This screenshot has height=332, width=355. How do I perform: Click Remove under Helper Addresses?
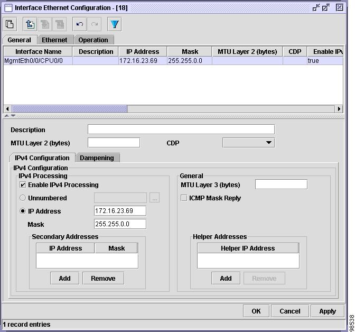264,278
